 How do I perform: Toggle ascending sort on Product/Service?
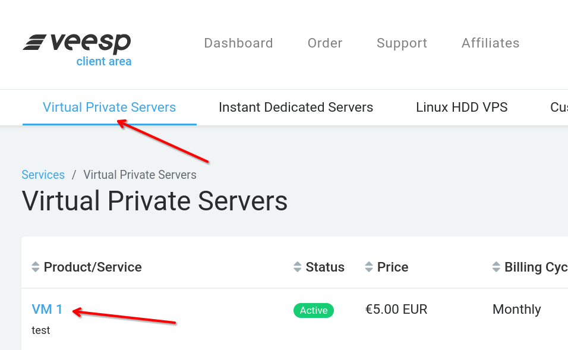click(x=36, y=264)
